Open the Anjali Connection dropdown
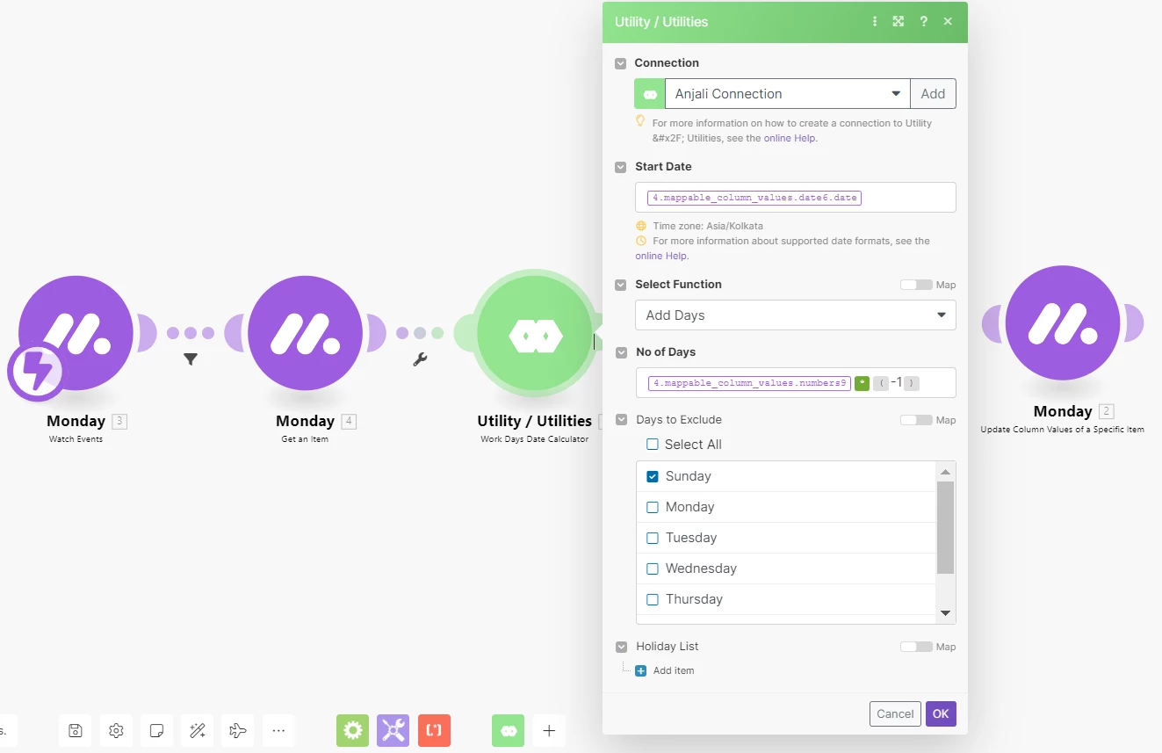This screenshot has width=1162, height=753. click(787, 94)
